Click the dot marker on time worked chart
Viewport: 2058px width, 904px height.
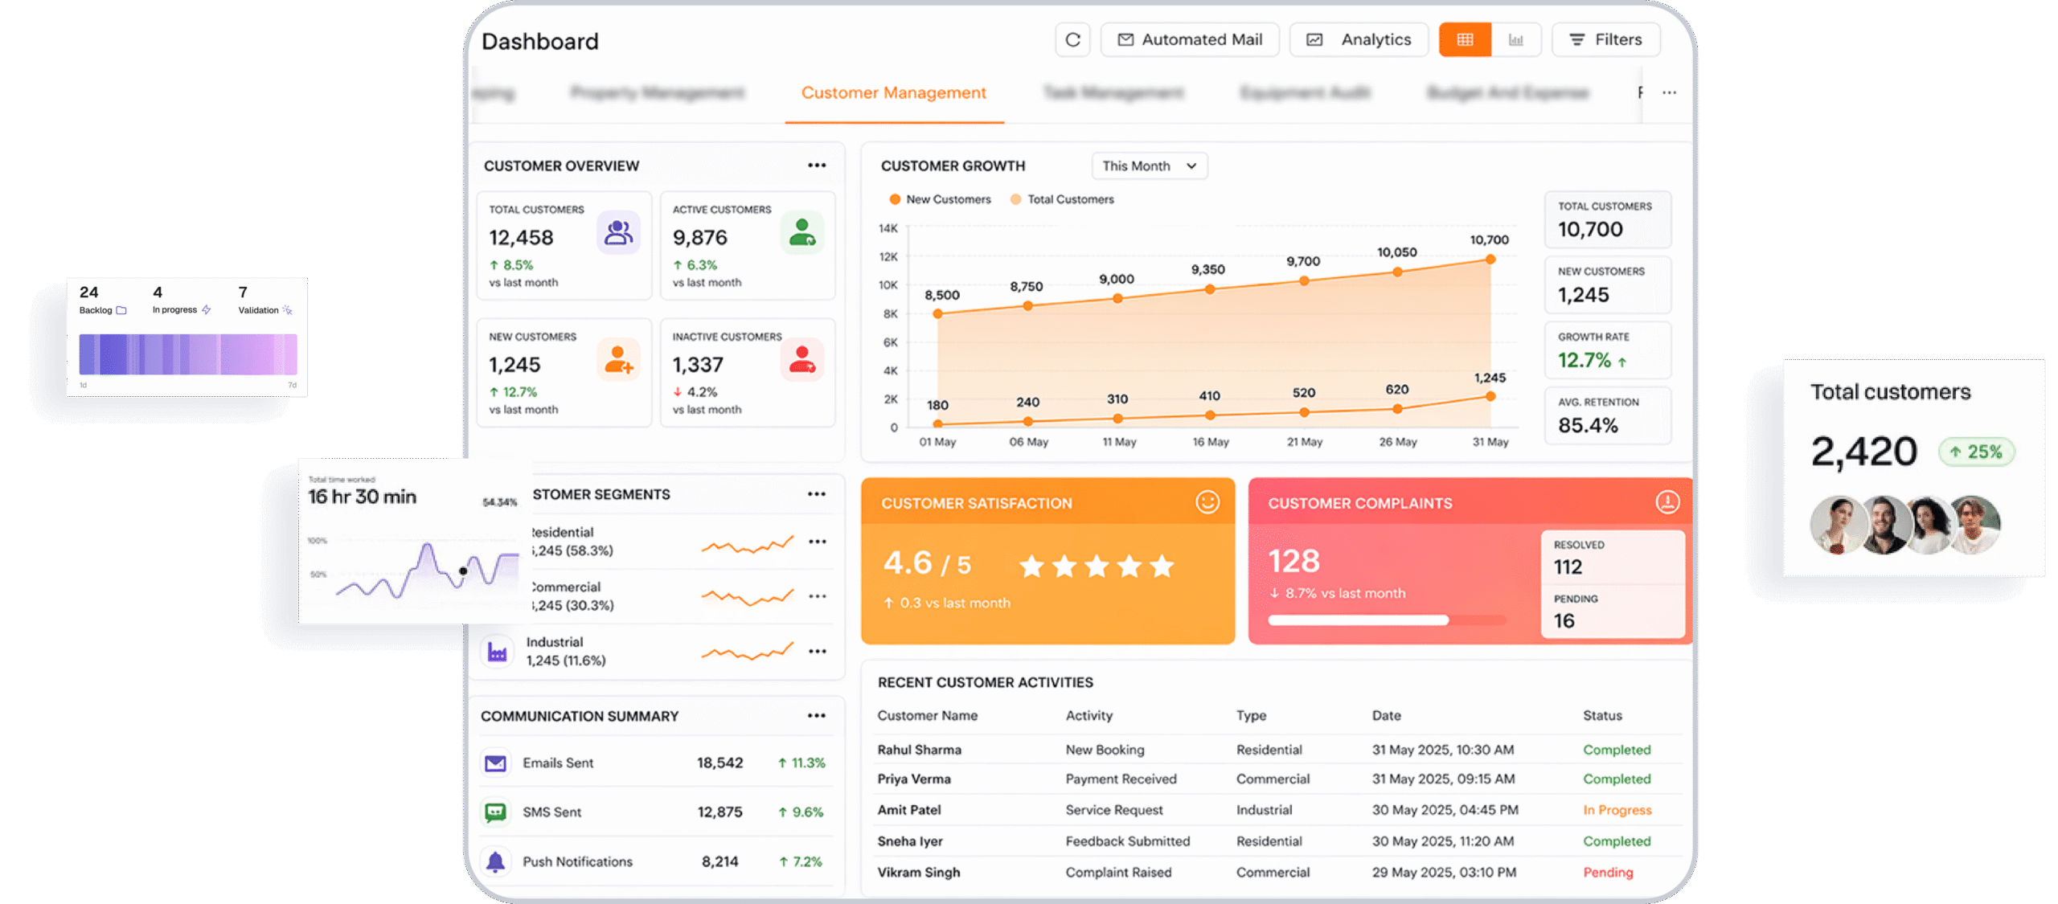[463, 571]
